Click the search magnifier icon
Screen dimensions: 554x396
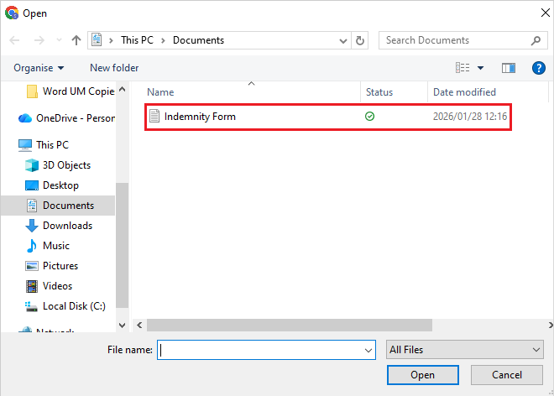coord(536,40)
